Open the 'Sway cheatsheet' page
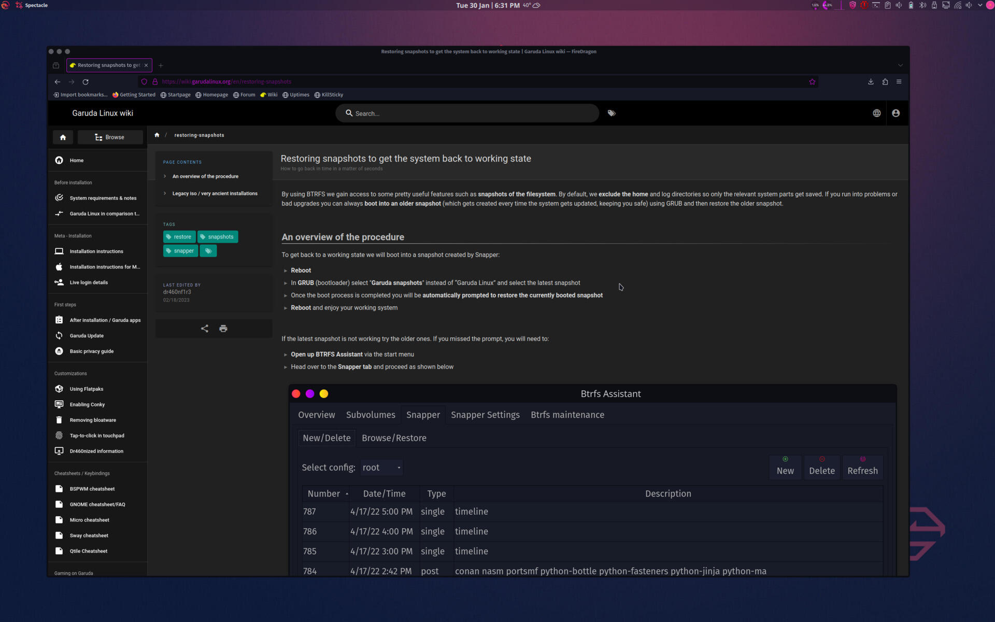 click(x=97, y=535)
